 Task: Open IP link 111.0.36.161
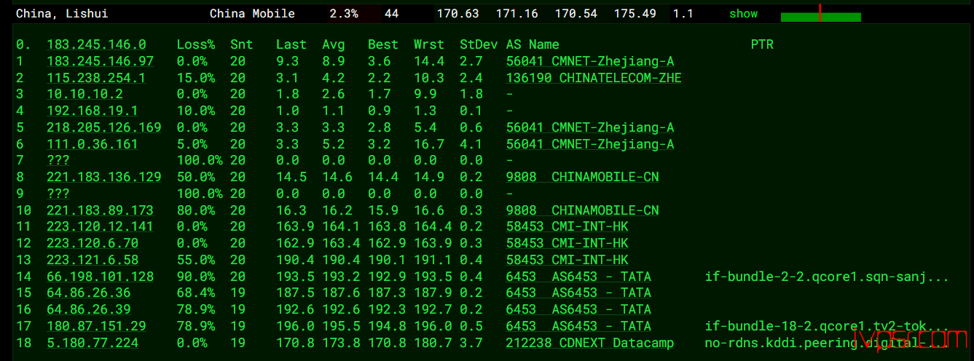pyautogui.click(x=93, y=144)
